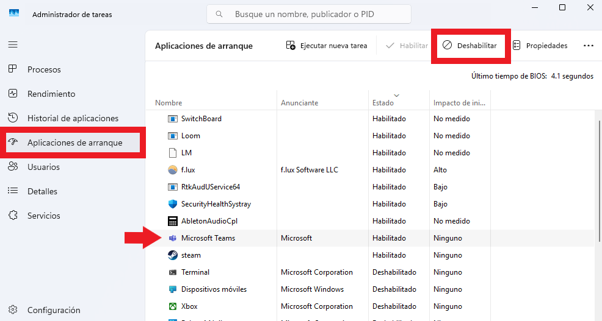Select the Terminal row name
602x321 pixels.
(x=195, y=272)
